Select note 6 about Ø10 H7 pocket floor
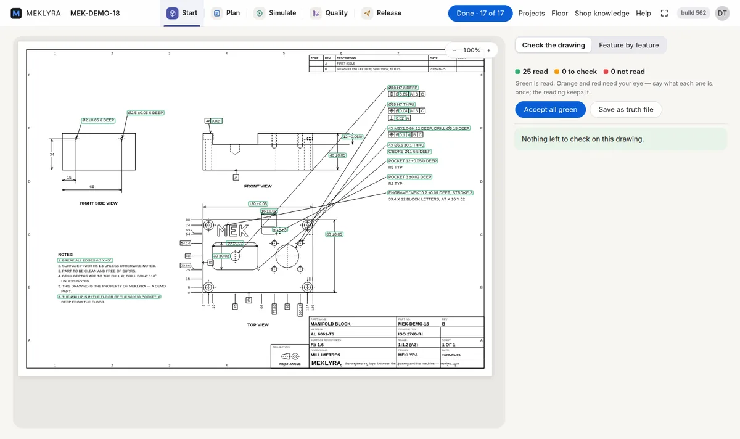740x439 pixels. click(x=109, y=297)
